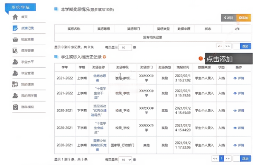The image size is (253, 165).
Task: Click the 2022/02/13 15:21:02 timestamp cell
Action: click(x=183, y=78)
